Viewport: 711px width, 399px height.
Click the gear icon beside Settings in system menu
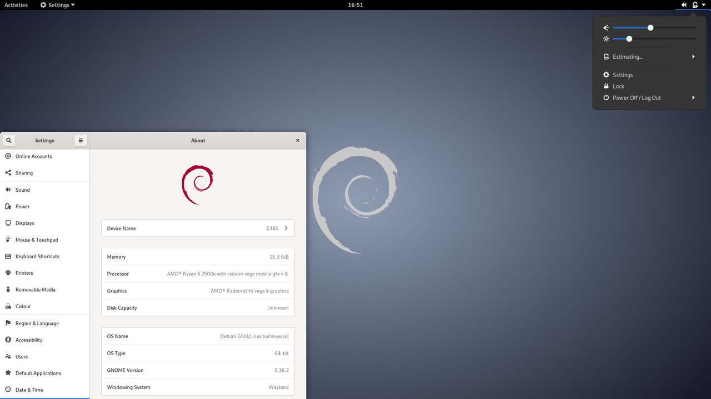click(x=606, y=75)
